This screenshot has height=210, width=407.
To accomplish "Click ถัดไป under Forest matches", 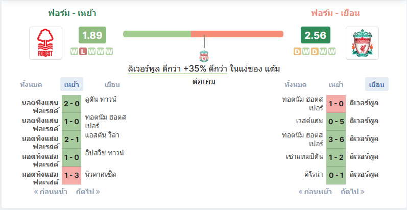I will tap(88, 192).
